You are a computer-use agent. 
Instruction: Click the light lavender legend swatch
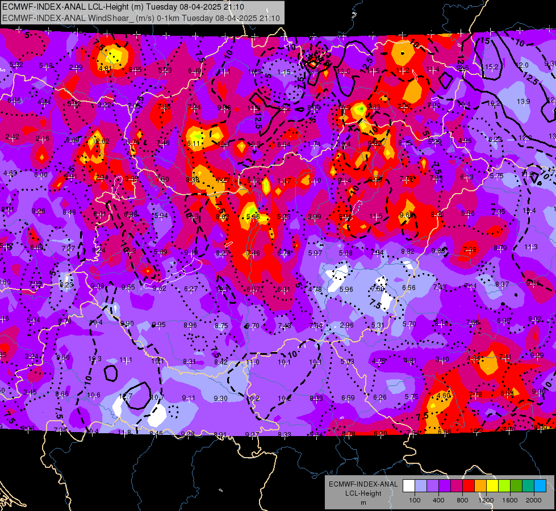tap(421, 486)
